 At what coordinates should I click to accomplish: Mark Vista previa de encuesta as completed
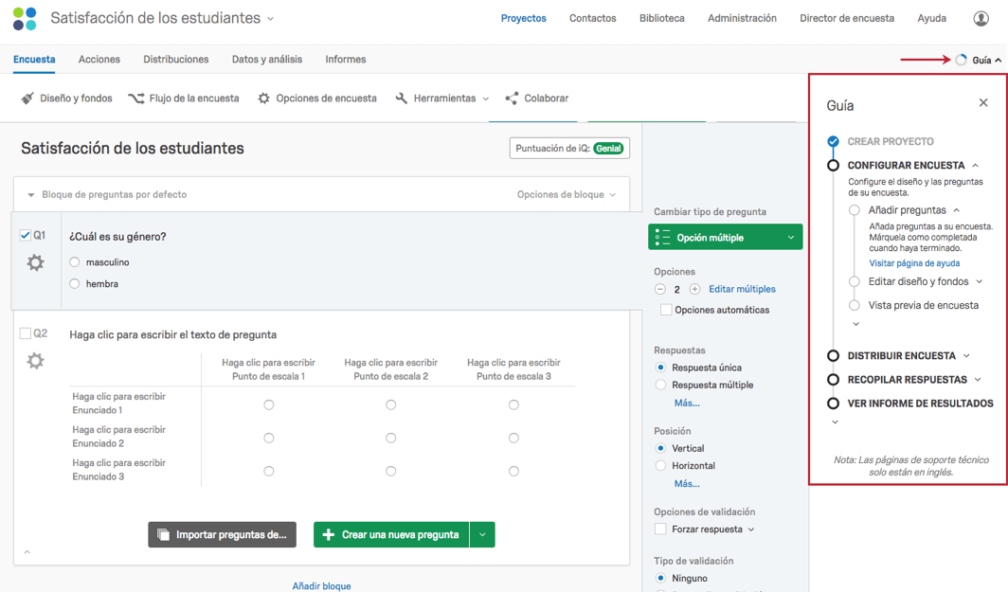pyautogui.click(x=855, y=305)
